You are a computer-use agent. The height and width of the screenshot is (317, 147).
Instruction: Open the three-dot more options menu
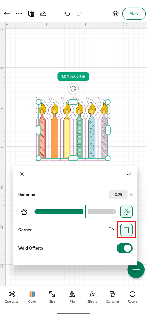pyautogui.click(x=19, y=14)
